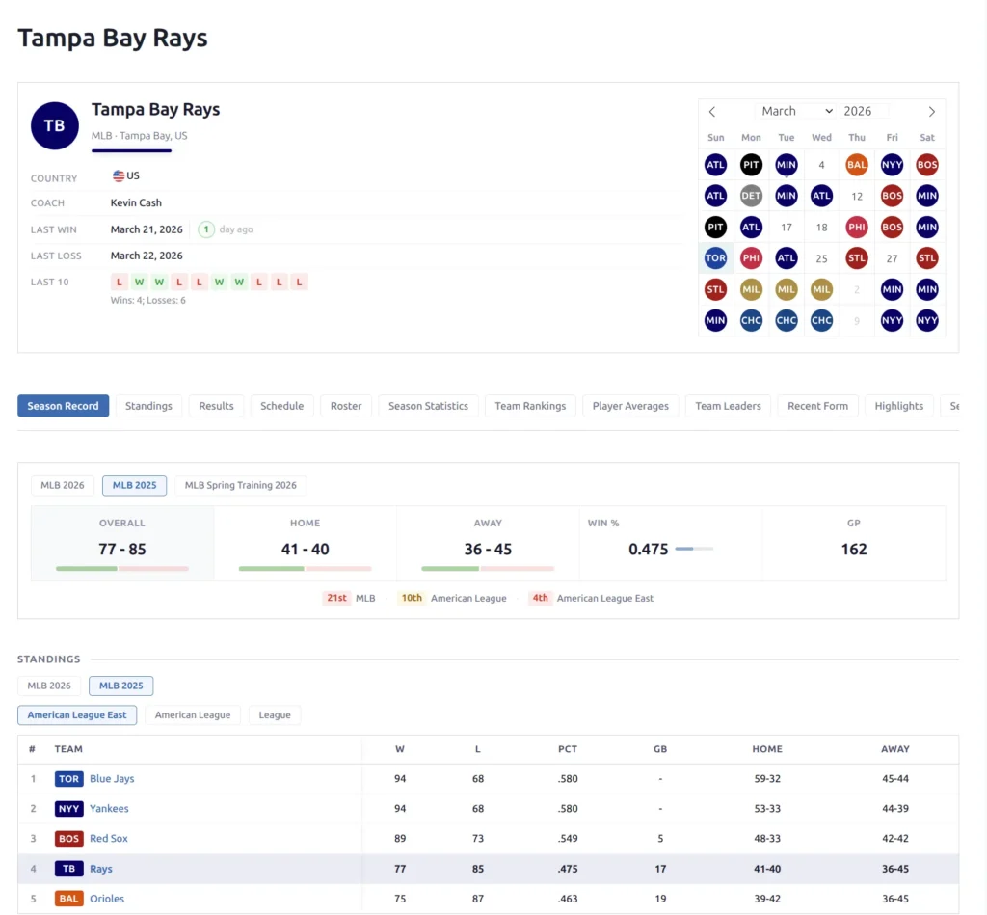Select fourth-week Monday PHI game icon

(x=751, y=258)
